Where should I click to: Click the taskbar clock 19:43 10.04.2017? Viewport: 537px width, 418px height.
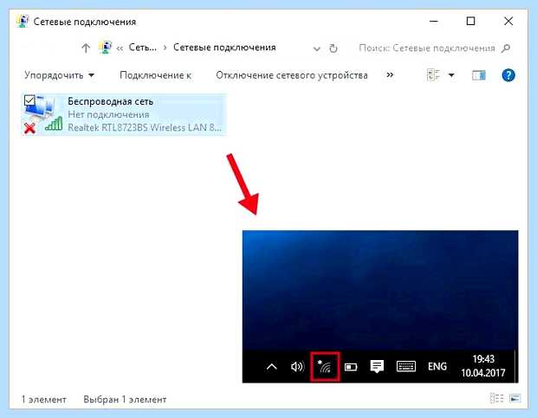[483, 366]
